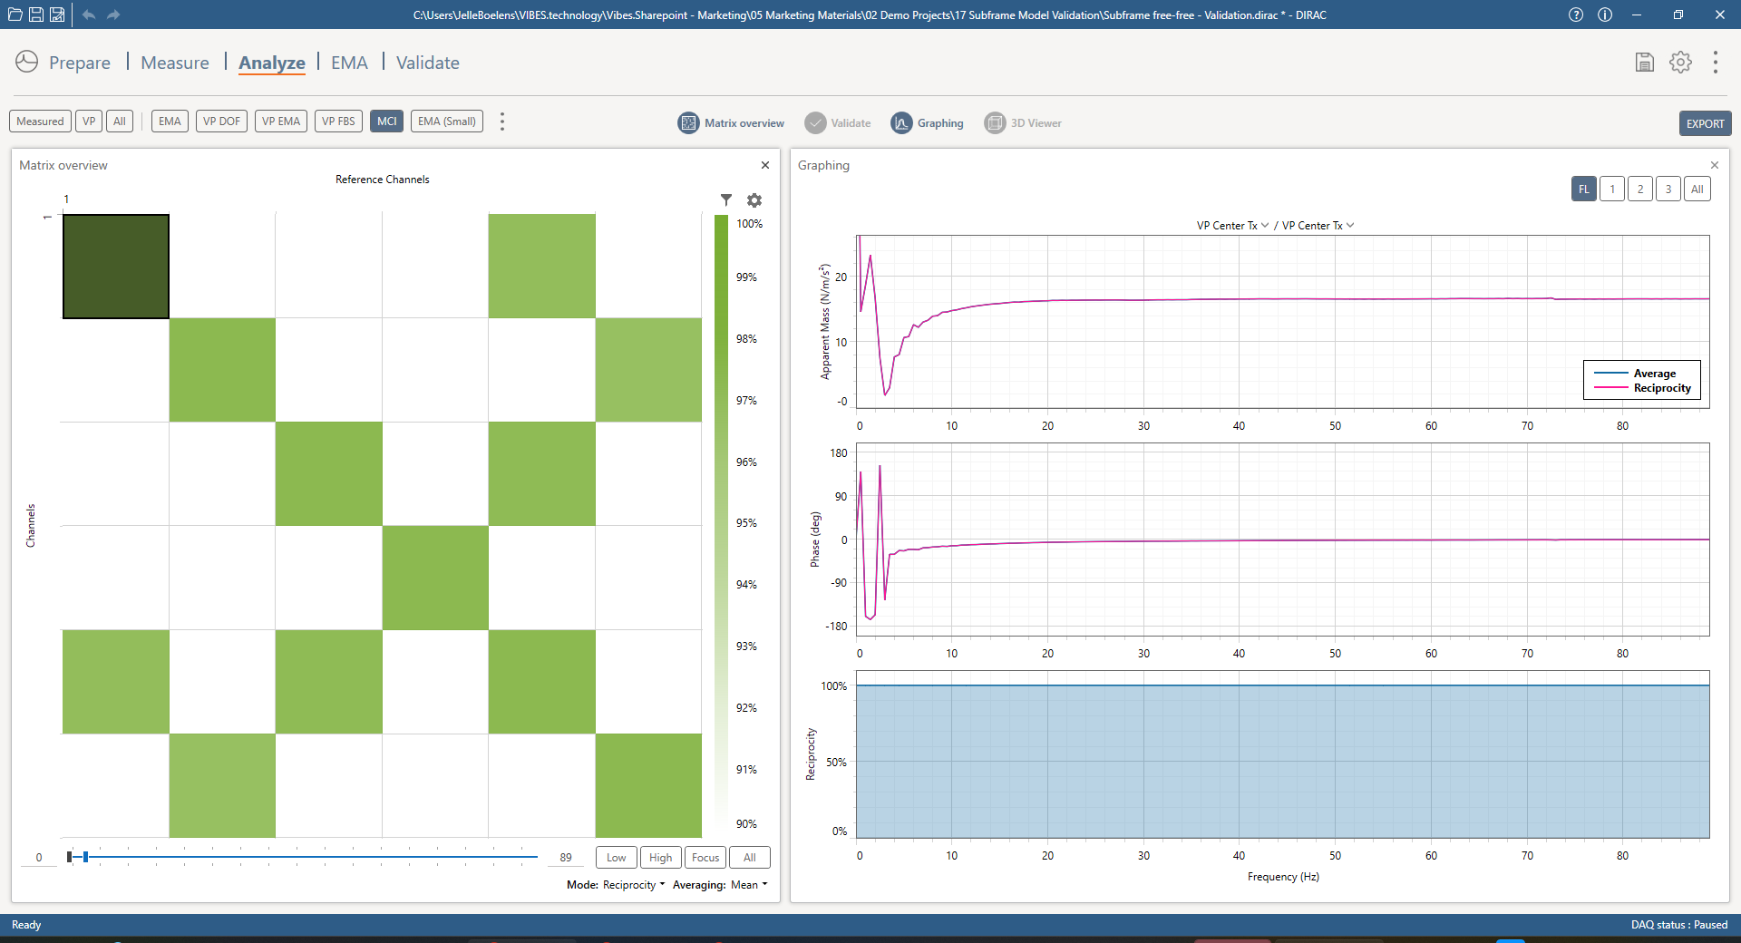This screenshot has width=1741, height=943.
Task: Expand the Averaging Mean dropdown
Action: click(x=748, y=885)
